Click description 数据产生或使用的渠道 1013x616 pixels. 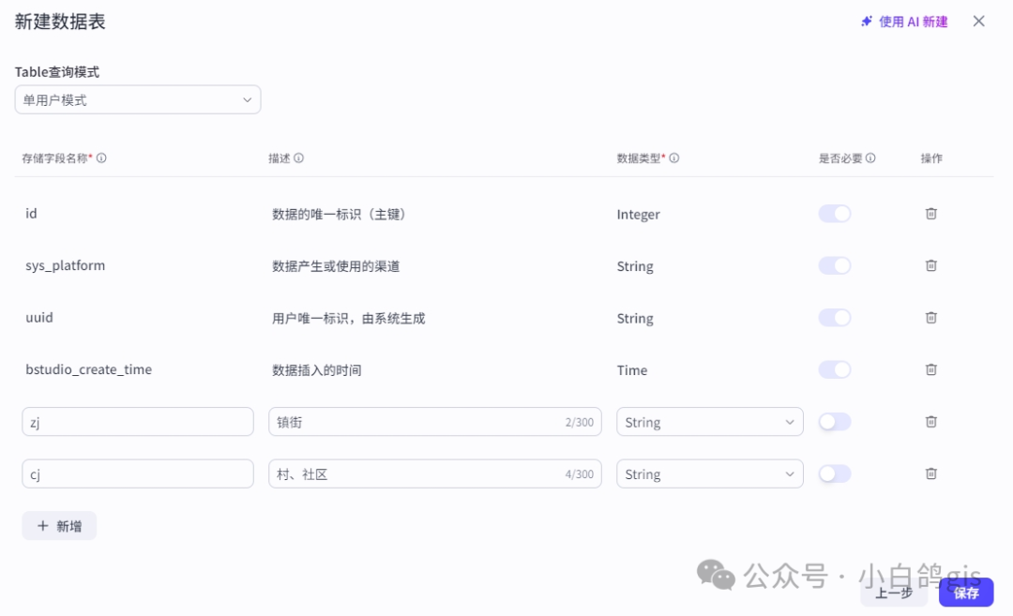pos(336,266)
